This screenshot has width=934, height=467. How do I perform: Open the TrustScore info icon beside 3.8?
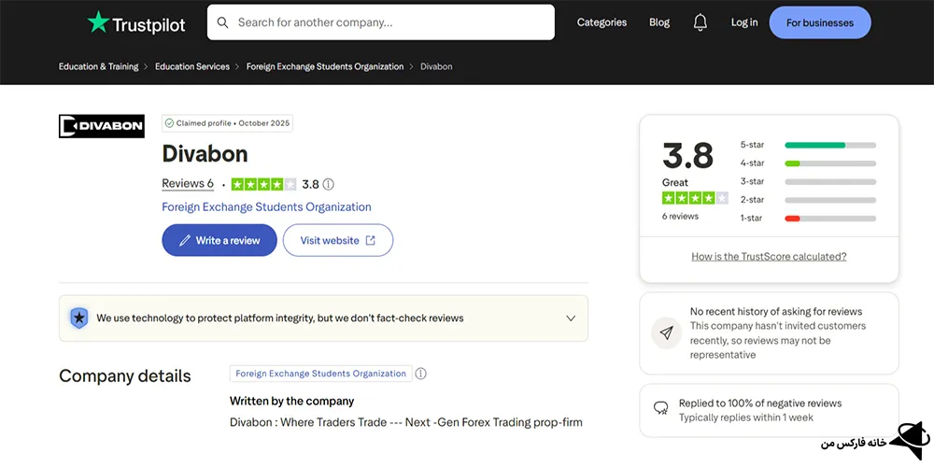(328, 185)
